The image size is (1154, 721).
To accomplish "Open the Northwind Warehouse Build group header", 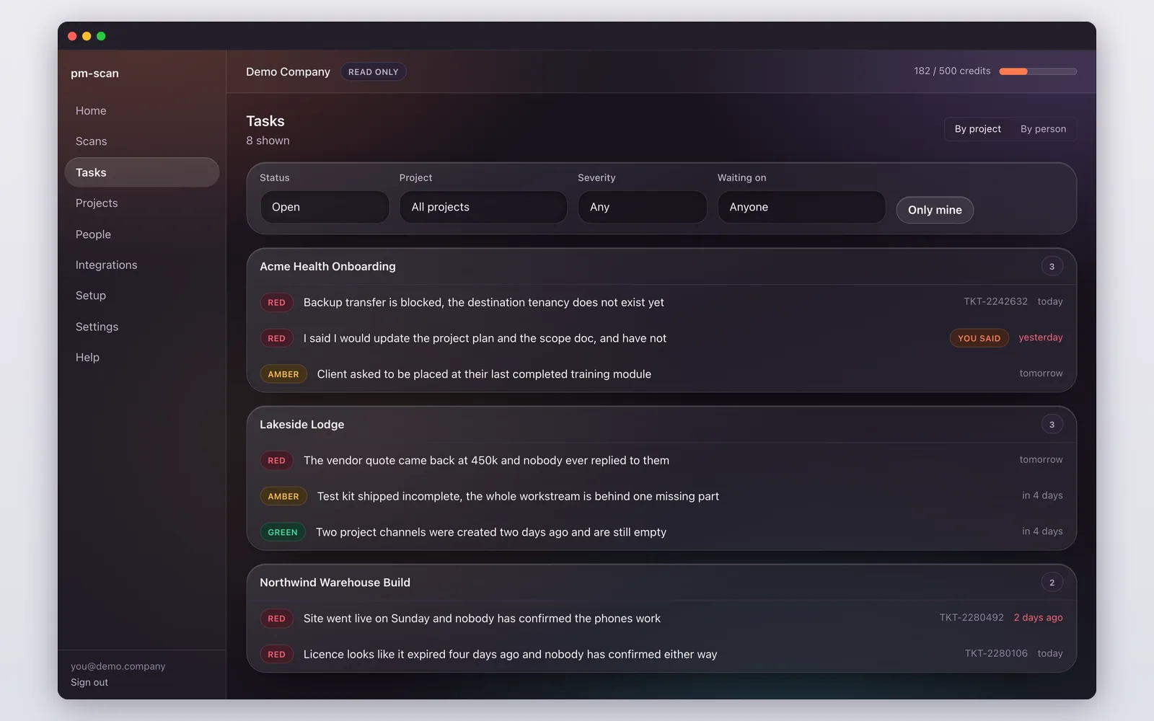I will tap(661, 583).
